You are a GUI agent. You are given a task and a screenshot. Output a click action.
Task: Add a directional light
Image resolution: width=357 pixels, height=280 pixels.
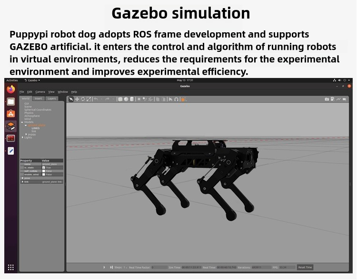150,99
